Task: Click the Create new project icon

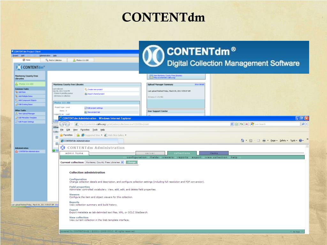Action: pyautogui.click(x=86, y=89)
